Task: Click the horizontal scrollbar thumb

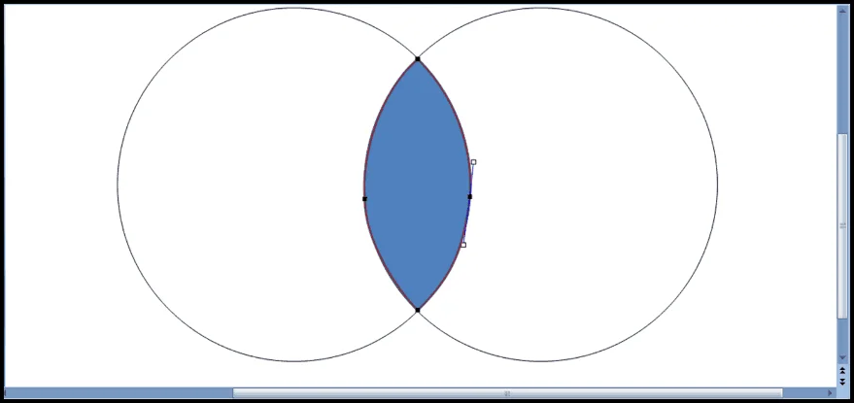Action: point(507,392)
